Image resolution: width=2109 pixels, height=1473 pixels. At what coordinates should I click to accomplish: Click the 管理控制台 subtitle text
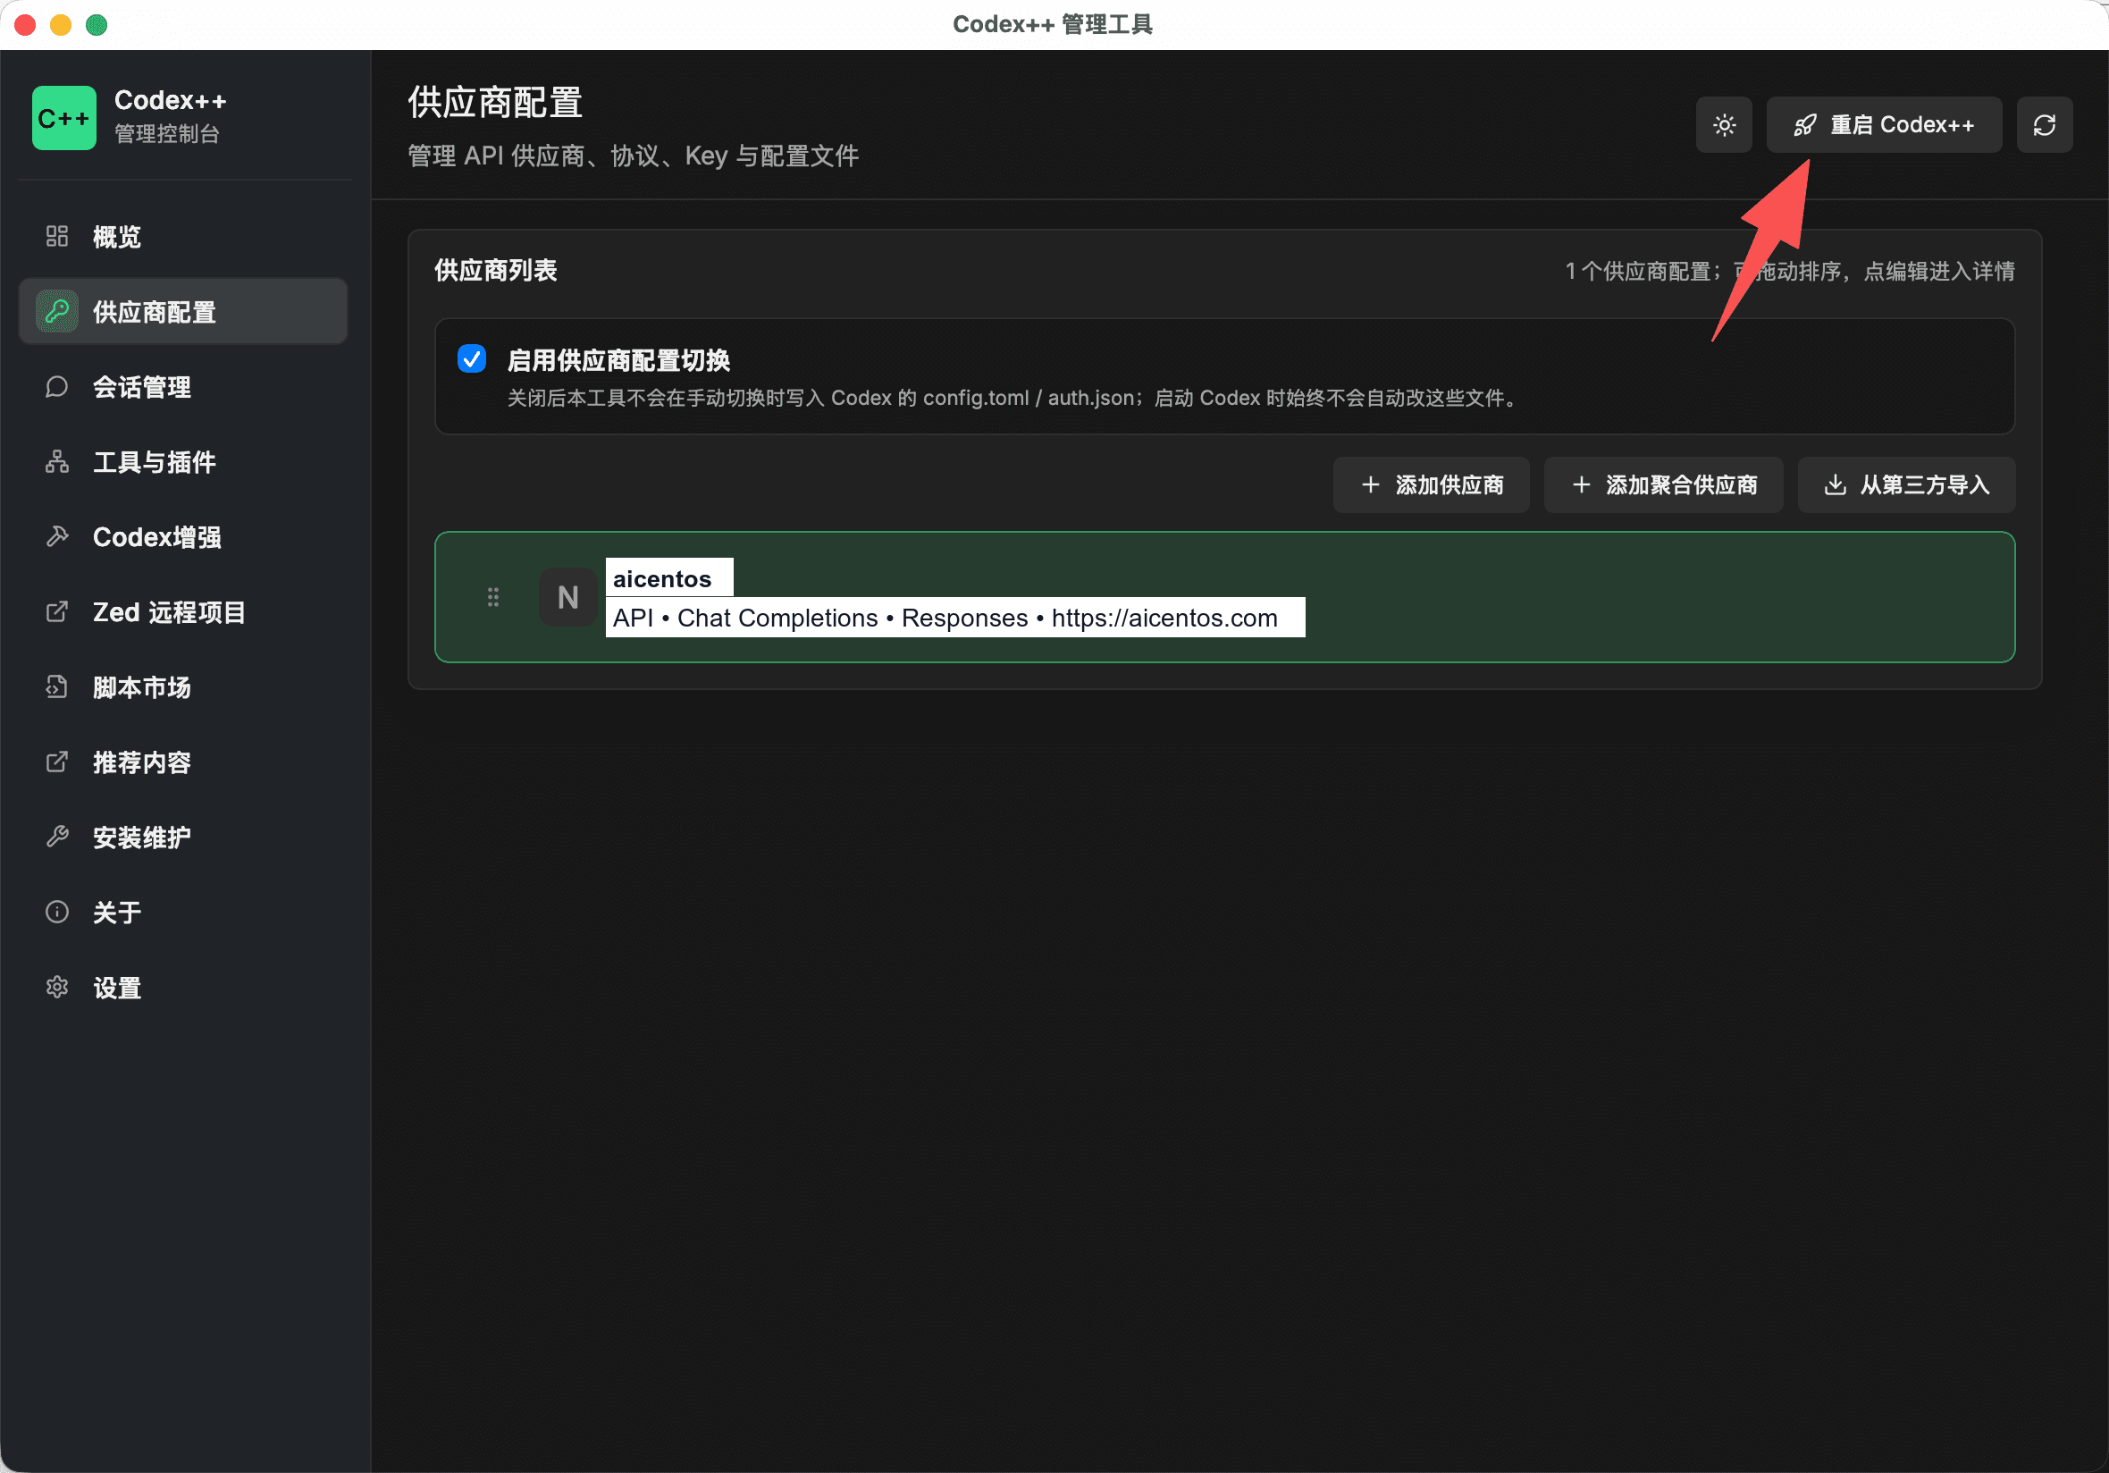(x=167, y=134)
